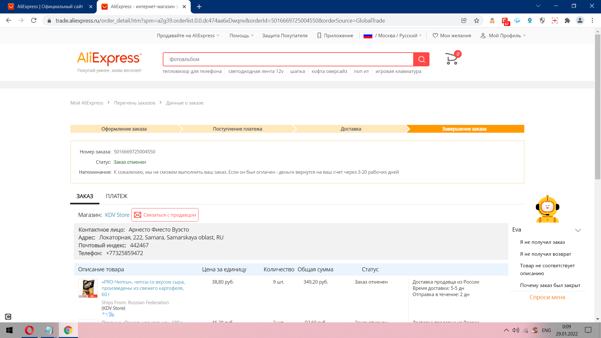Select 'Я не получил заказ' option

click(x=542, y=242)
